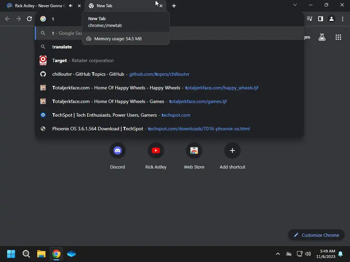Open the media controls icon
The width and height of the screenshot is (350, 262).
coord(309,19)
